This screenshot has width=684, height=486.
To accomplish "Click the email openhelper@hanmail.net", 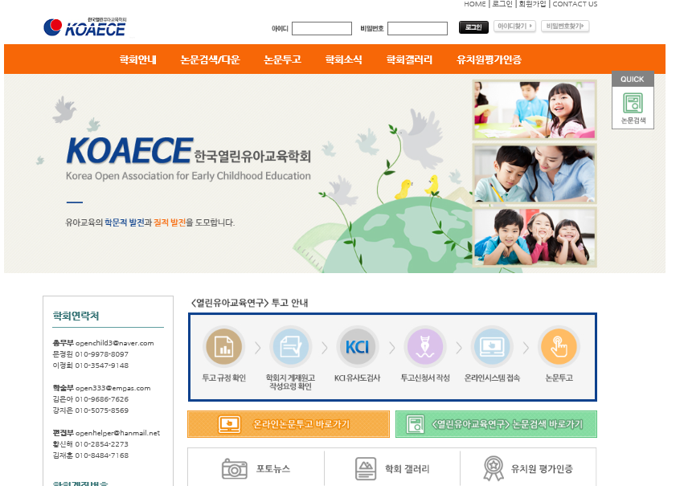I will (x=118, y=433).
